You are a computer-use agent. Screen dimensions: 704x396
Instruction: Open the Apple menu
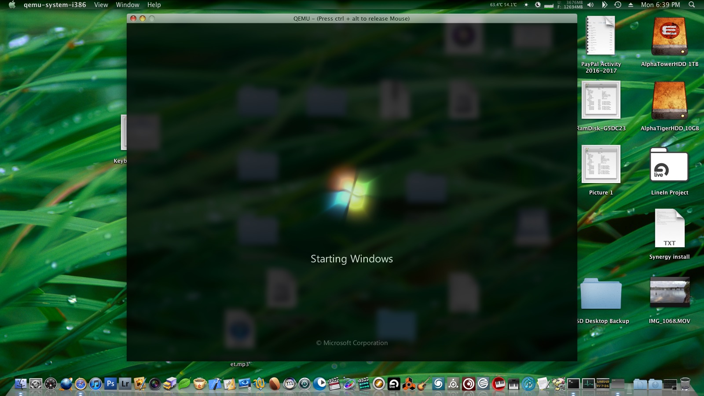[x=12, y=5]
